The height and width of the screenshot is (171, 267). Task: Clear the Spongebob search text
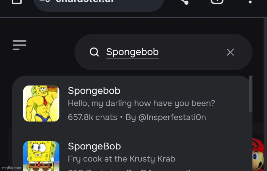click(x=230, y=52)
